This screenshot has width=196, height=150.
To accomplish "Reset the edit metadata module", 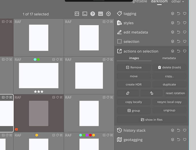I will click(179, 32).
